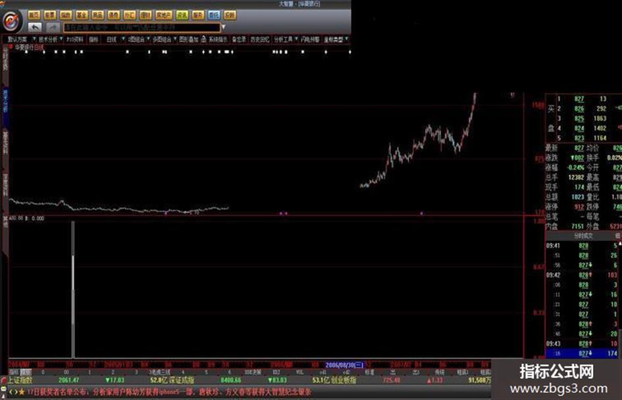Image resolution: width=622 pixels, height=400 pixels.
Task: Open the 房地产 real estate section
Action: (164, 15)
